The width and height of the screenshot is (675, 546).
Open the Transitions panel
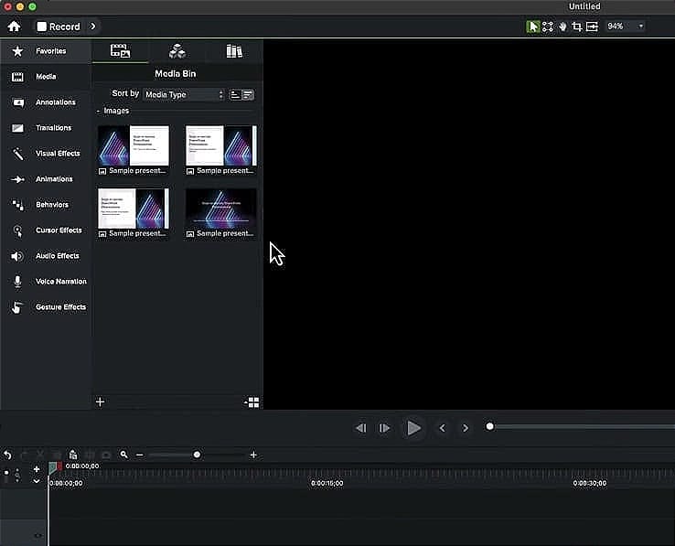pos(46,128)
